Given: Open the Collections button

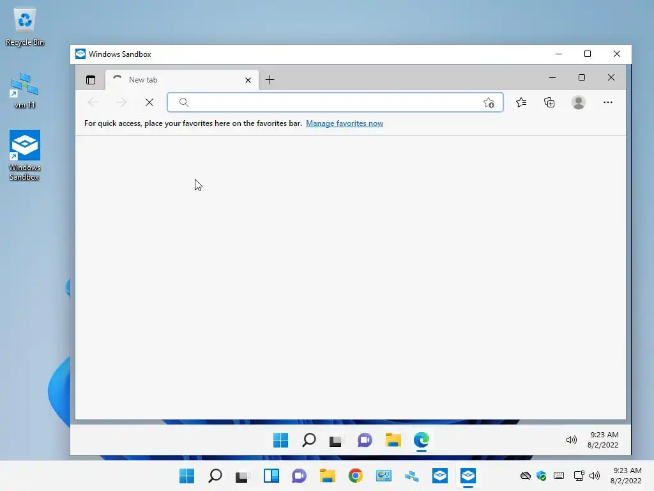Looking at the screenshot, I should coord(549,102).
